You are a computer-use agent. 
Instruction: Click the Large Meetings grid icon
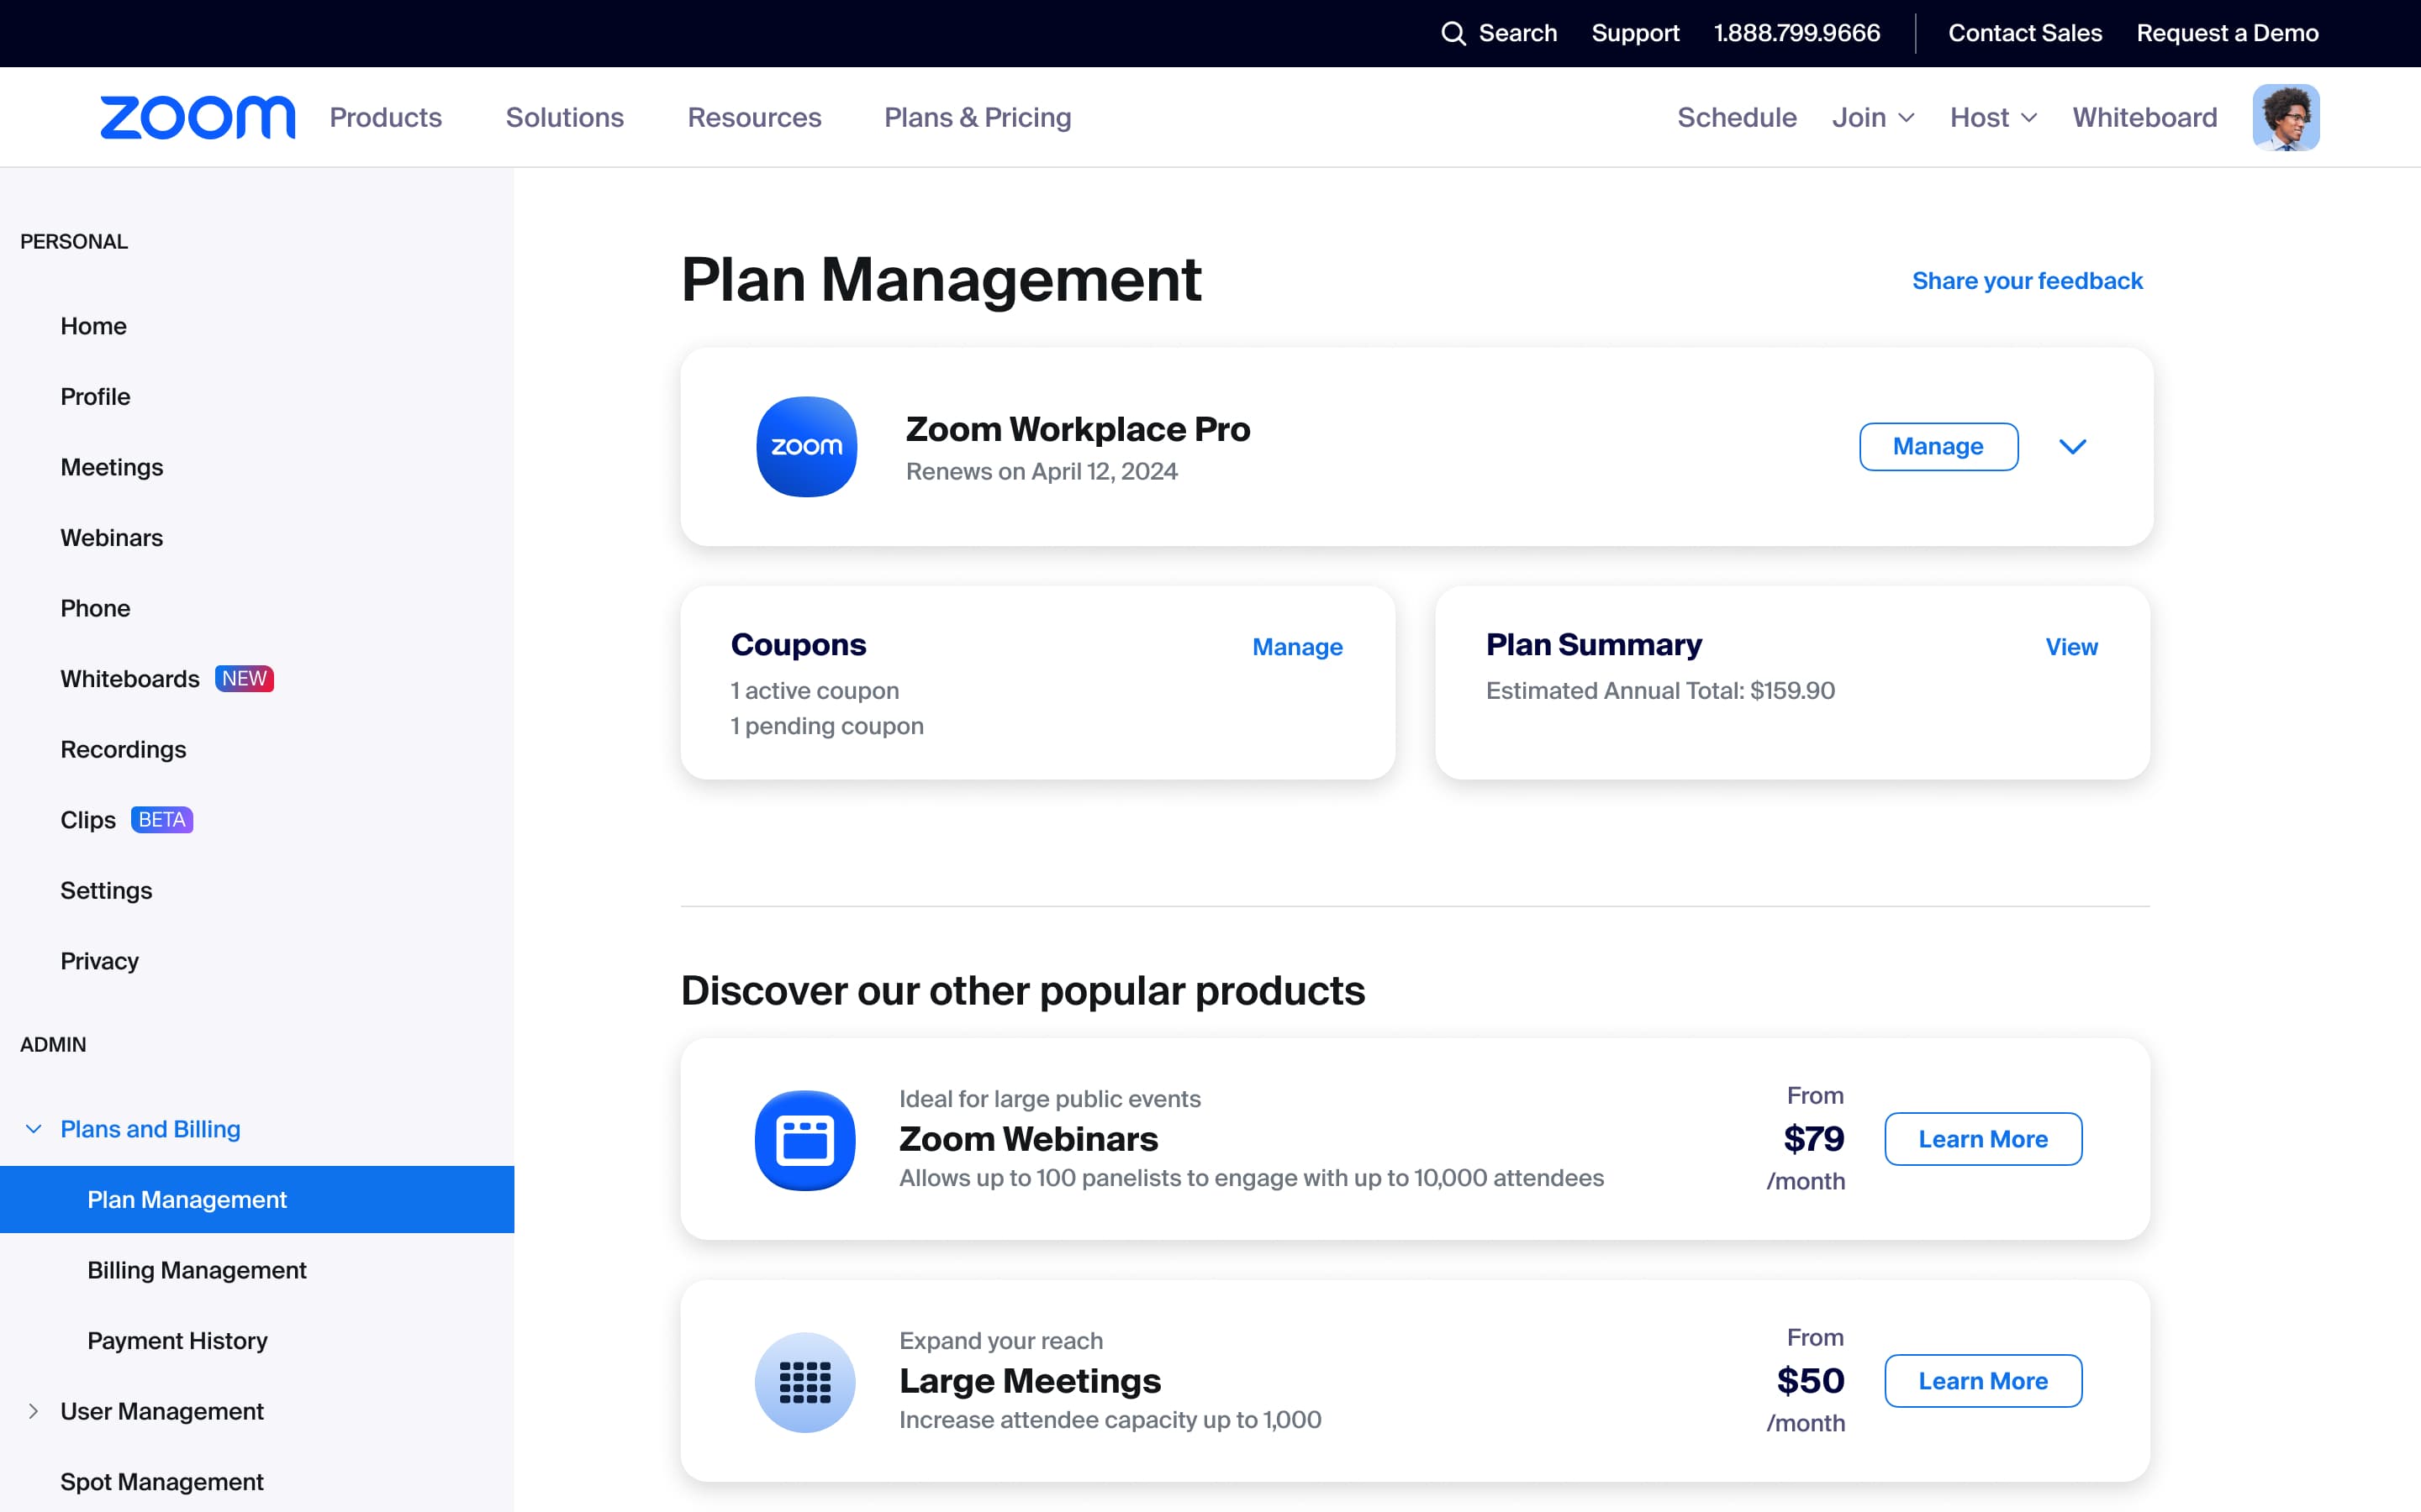pyautogui.click(x=804, y=1381)
